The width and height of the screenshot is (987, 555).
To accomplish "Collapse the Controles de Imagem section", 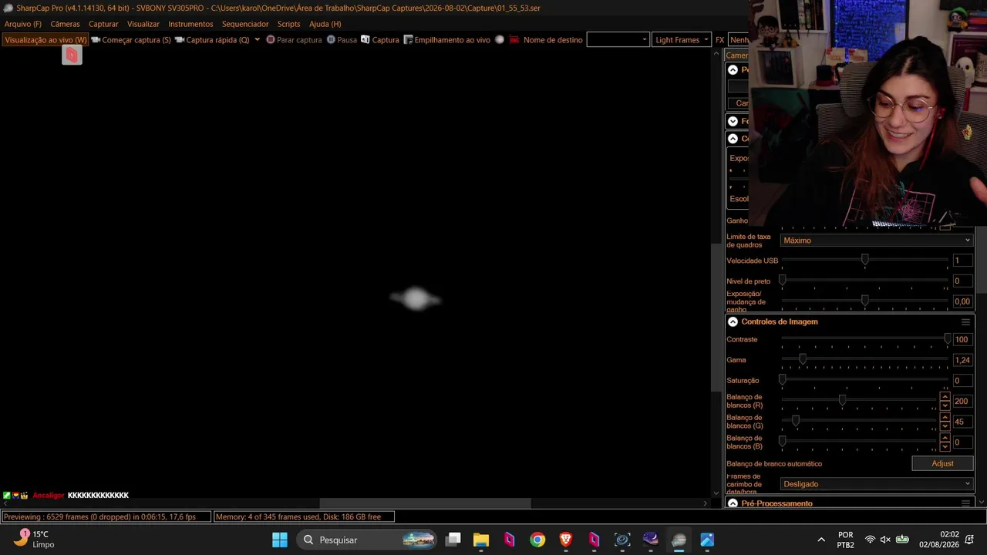I will coord(733,321).
